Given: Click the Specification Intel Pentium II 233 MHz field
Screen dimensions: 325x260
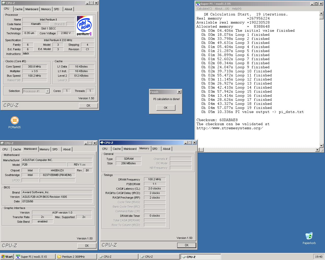Looking at the screenshot, I should click(58, 40).
